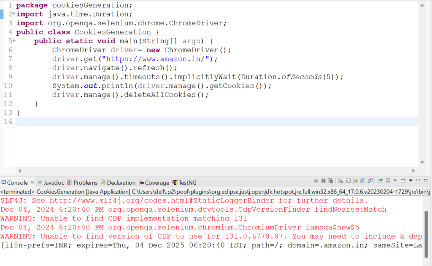The height and width of the screenshot is (266, 432).
Task: Click "WARNING: Unable to find CDP implementation matching 131"
Action: (x=124, y=218)
